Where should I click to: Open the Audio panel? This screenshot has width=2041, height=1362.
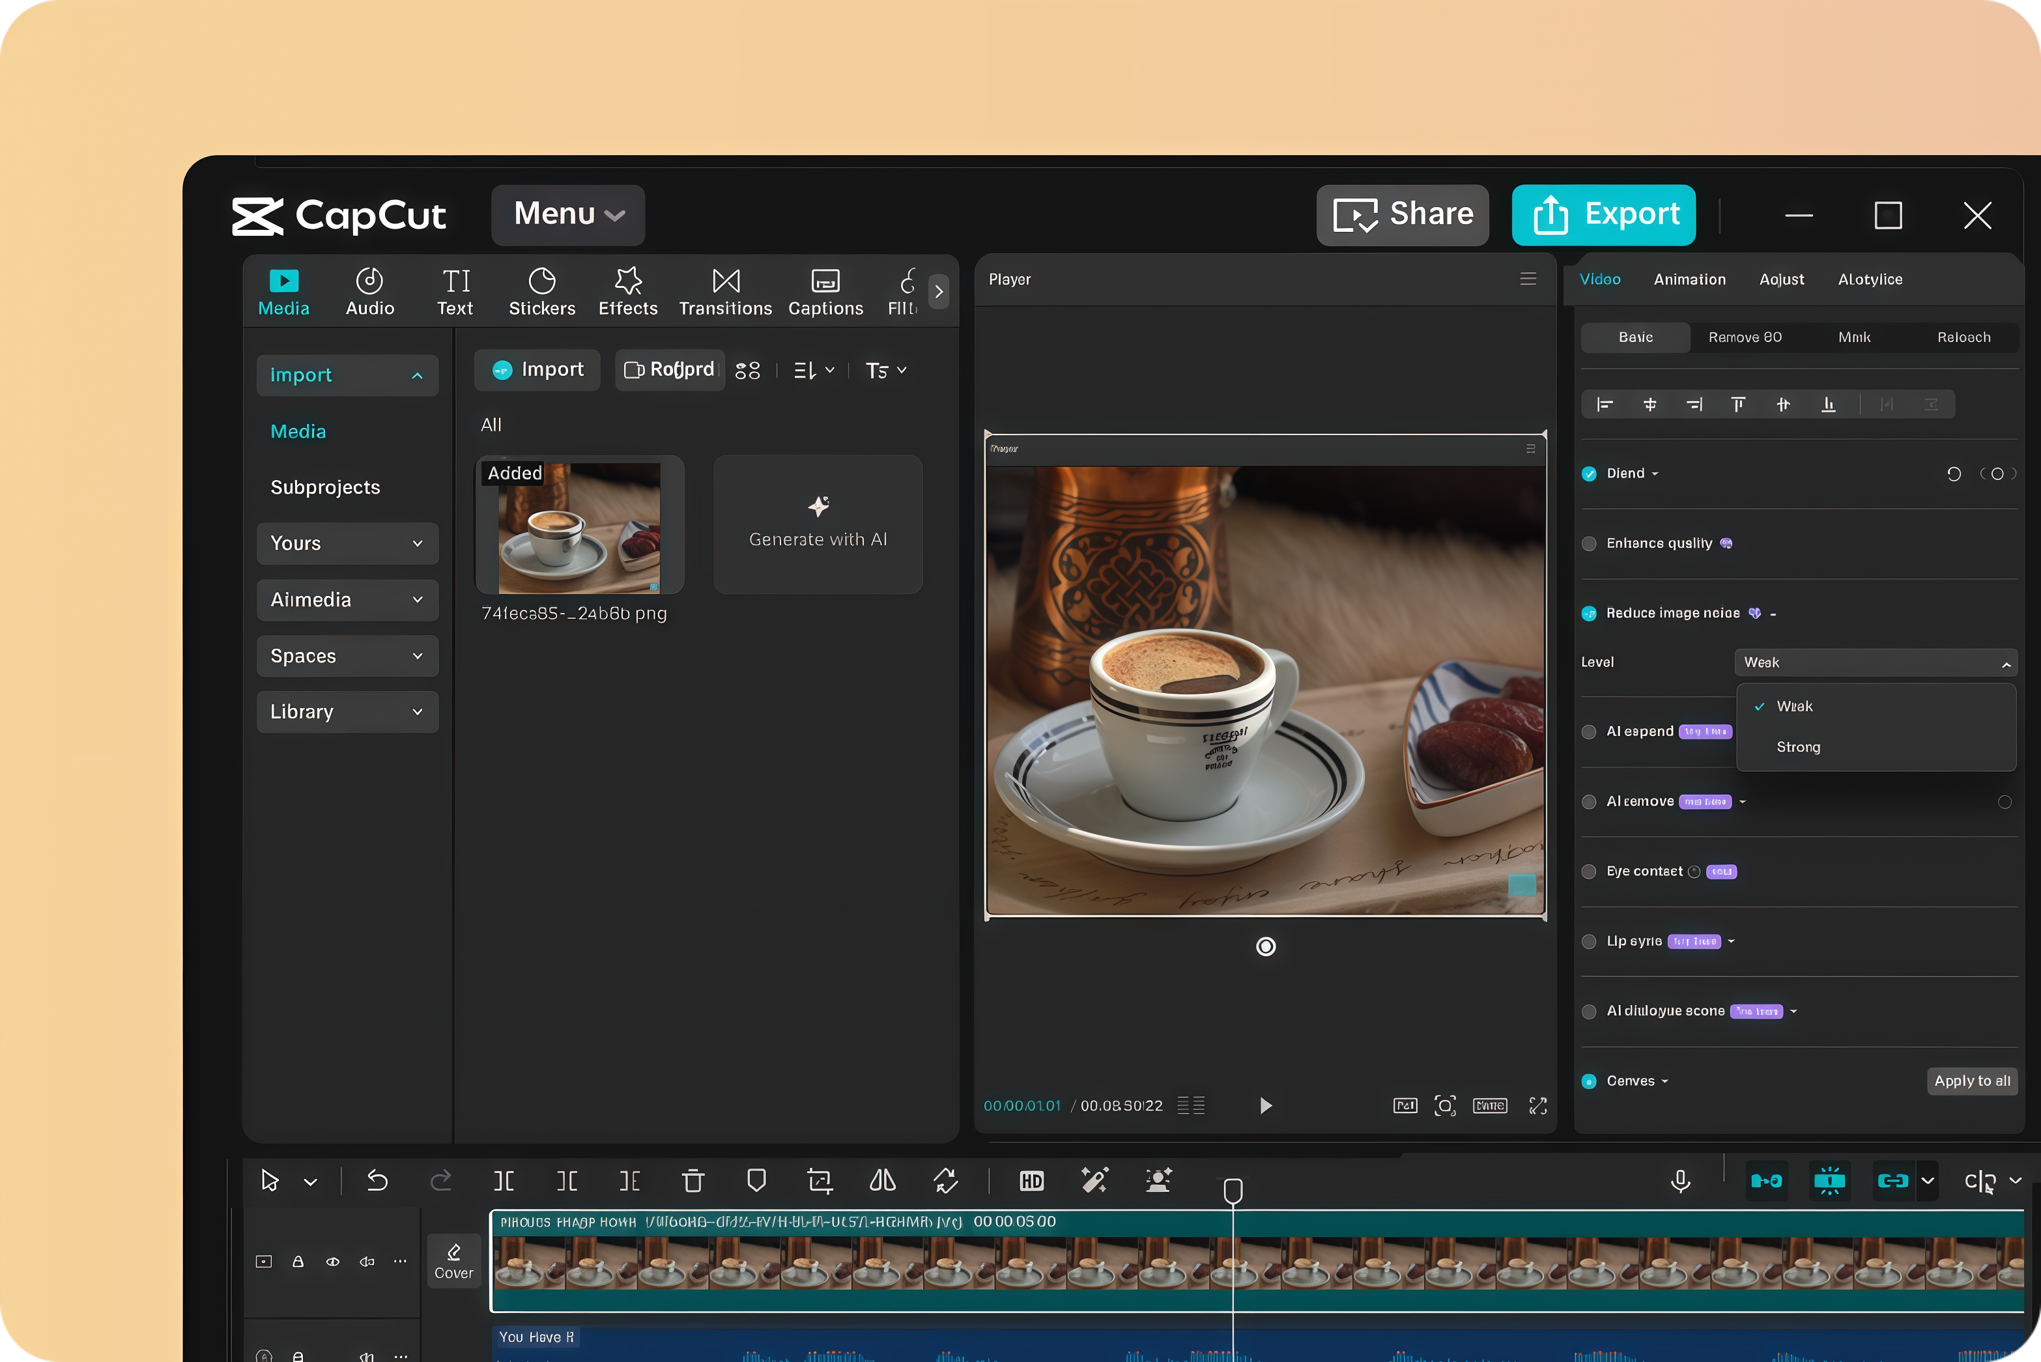(369, 291)
